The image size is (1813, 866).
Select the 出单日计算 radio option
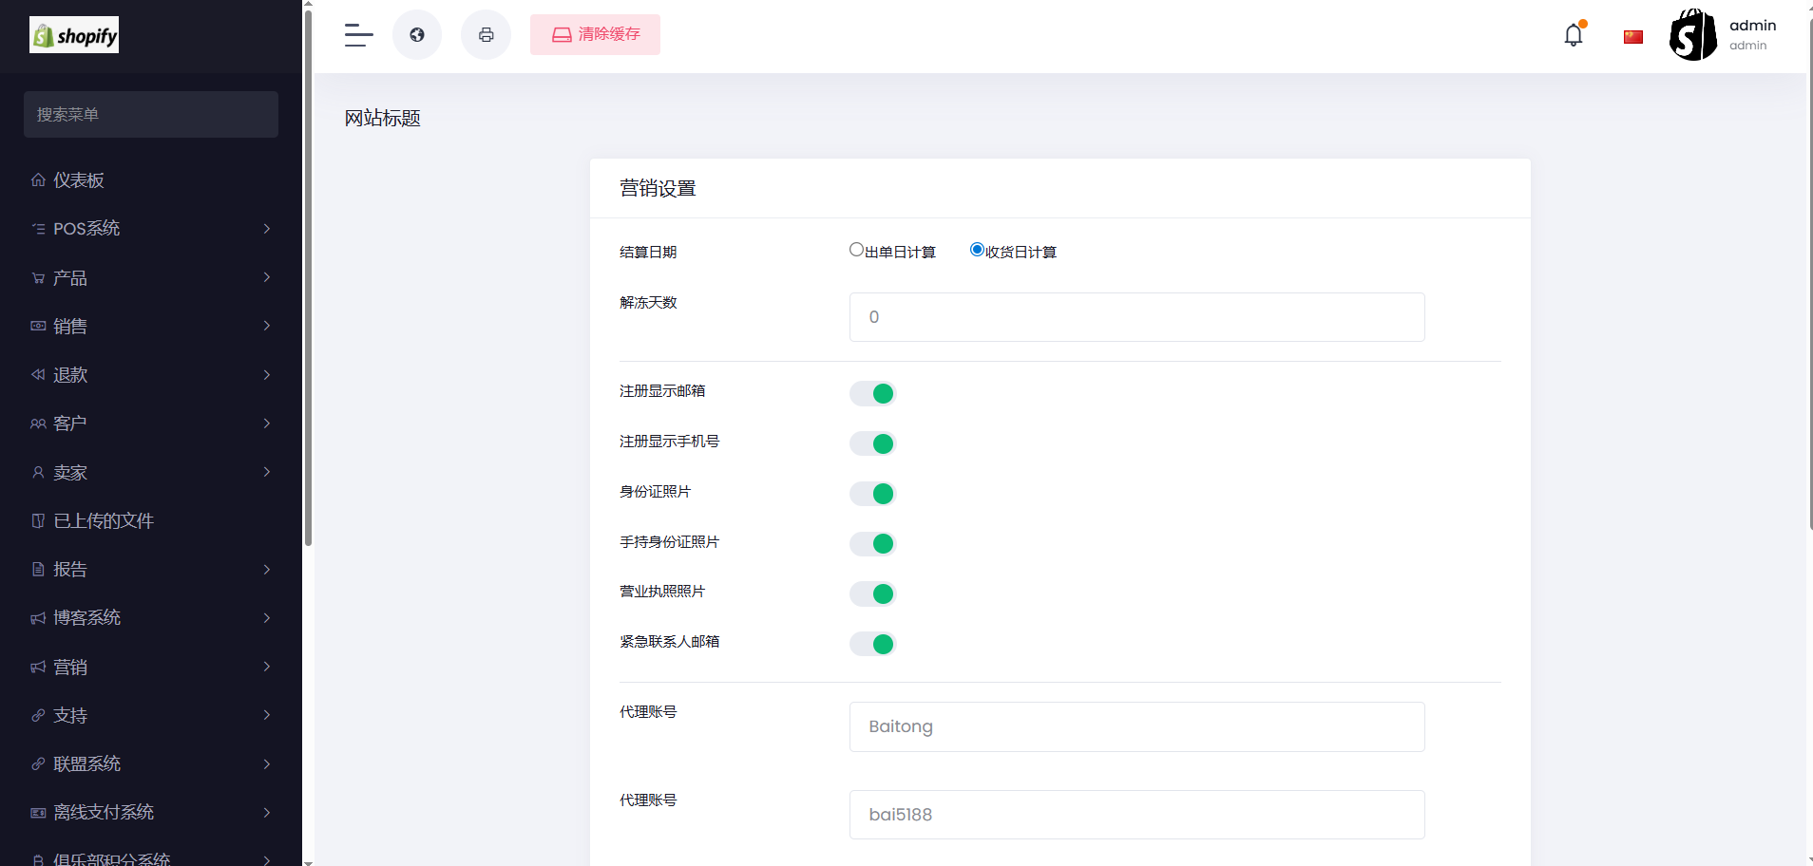856,250
